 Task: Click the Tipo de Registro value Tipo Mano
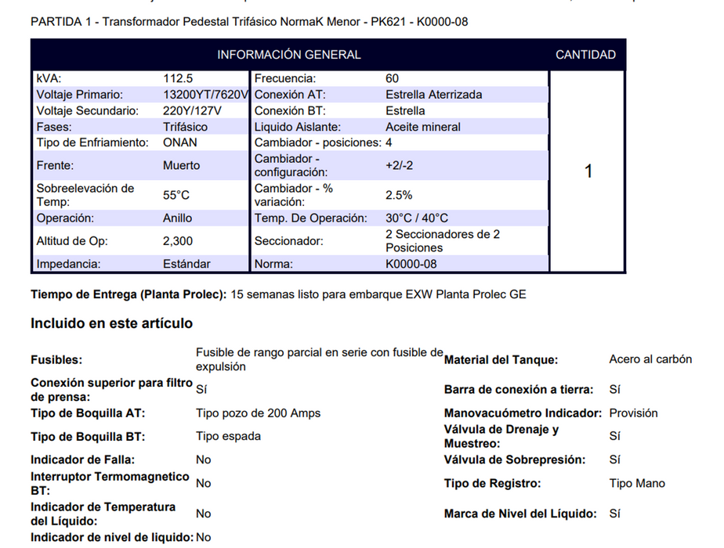coord(637,484)
